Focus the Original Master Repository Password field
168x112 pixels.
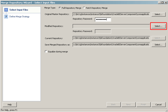point(103,20)
